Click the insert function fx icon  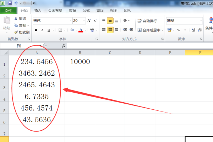tap(64, 46)
